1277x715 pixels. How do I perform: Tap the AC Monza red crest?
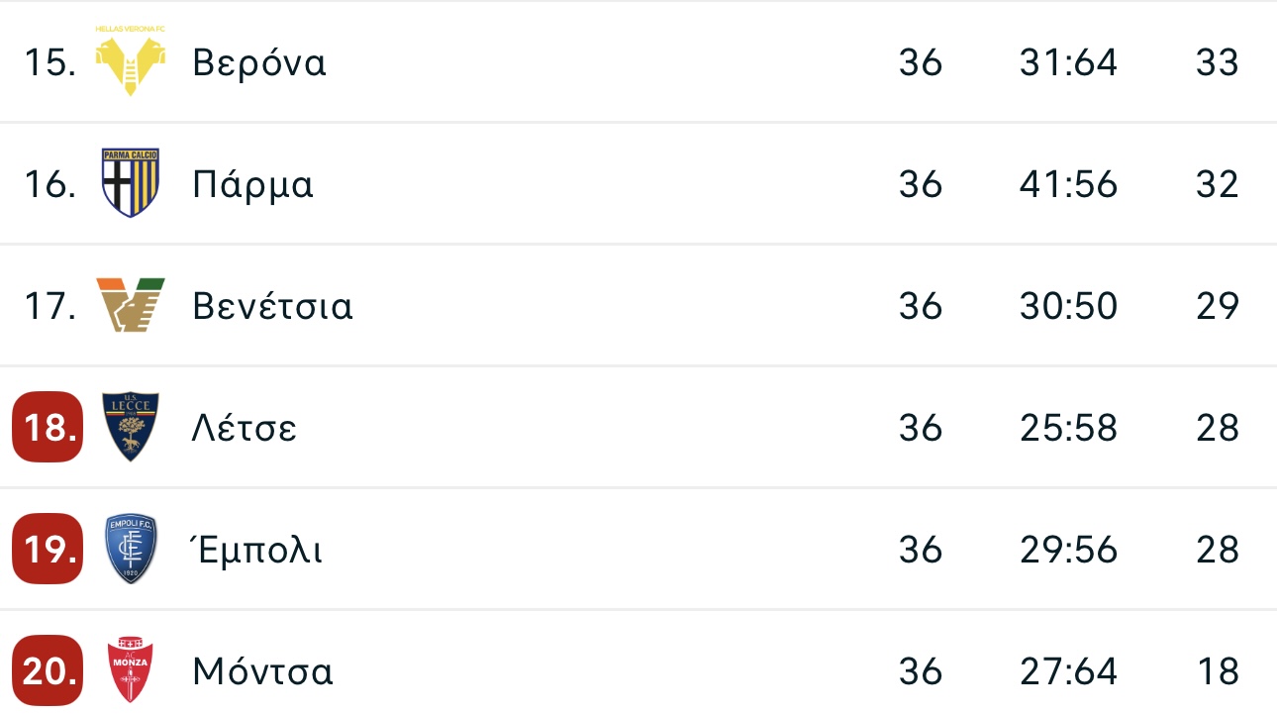(131, 670)
